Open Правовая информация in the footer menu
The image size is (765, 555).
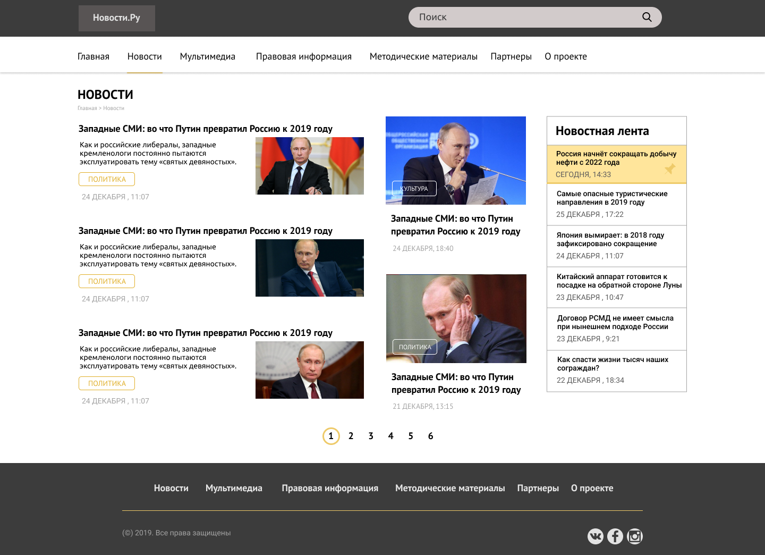330,488
